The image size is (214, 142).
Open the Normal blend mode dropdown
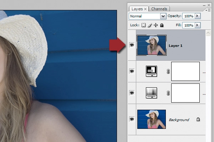point(163,16)
